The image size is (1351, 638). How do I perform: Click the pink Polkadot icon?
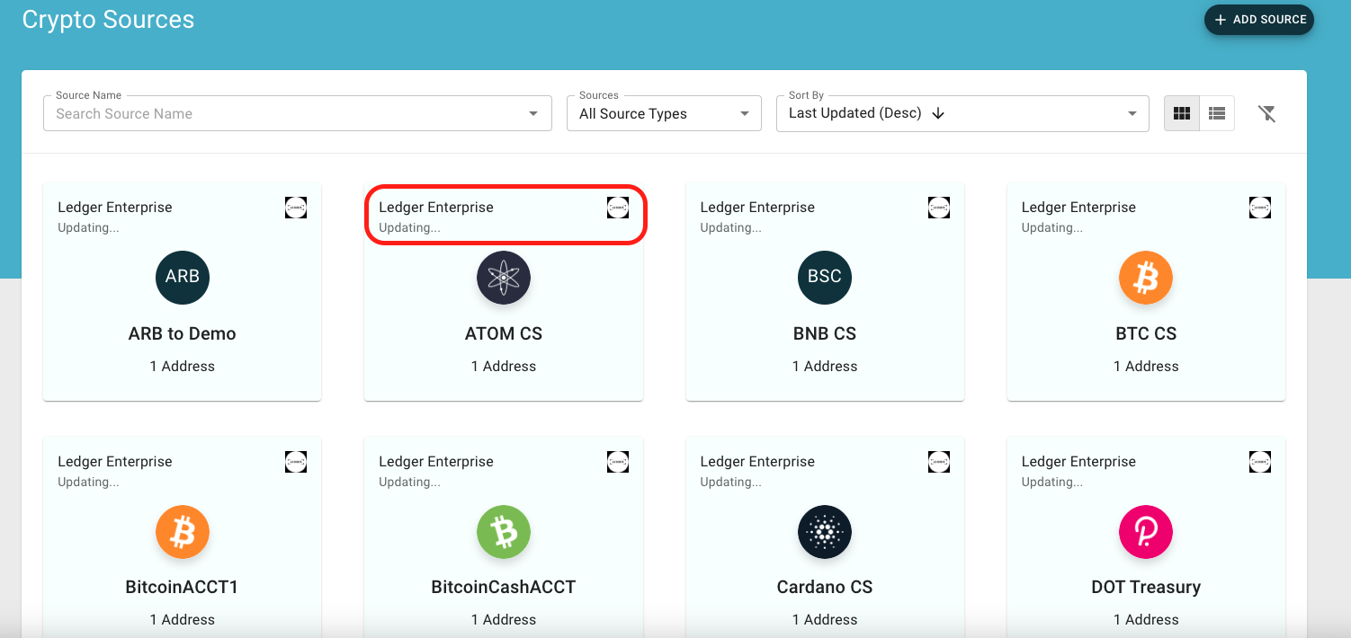1146,531
